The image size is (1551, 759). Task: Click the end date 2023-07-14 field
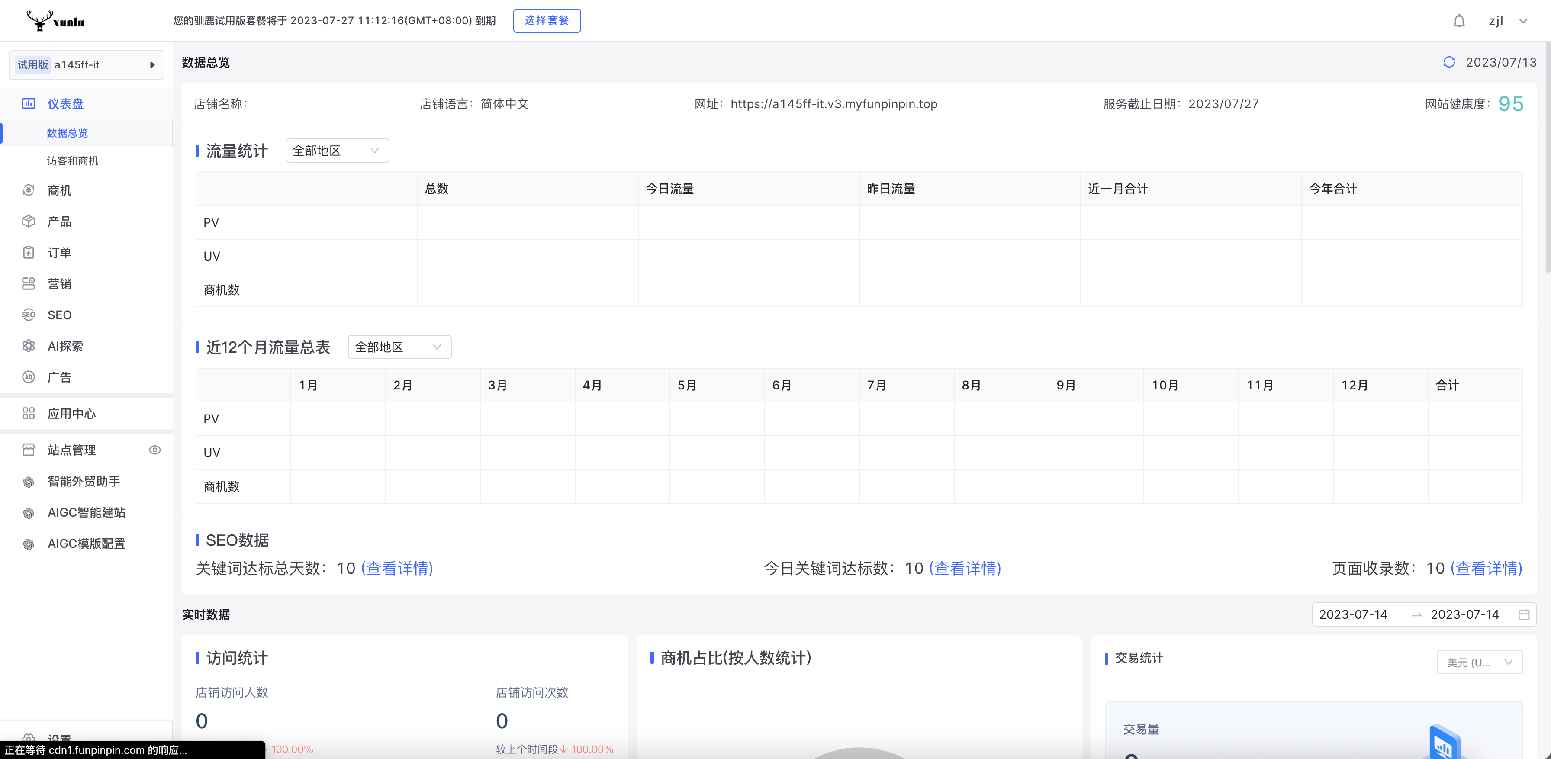[1464, 614]
